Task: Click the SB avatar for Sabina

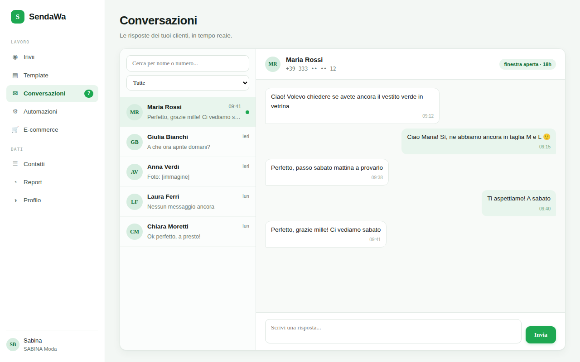Action: [x=13, y=344]
